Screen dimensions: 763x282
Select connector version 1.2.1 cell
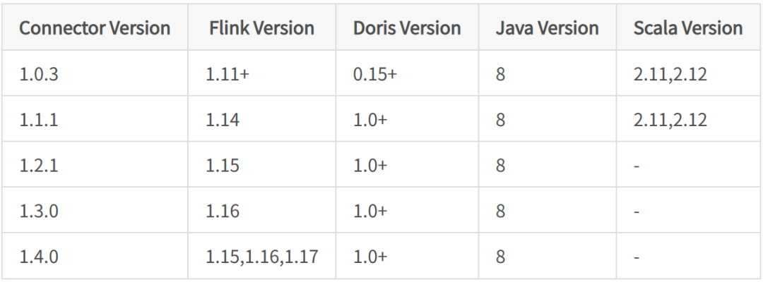38,165
